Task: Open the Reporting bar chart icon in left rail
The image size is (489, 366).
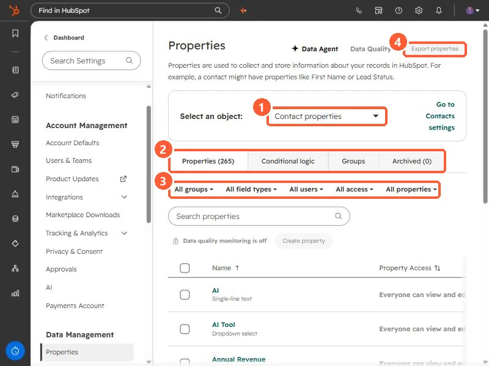Action: point(15,293)
